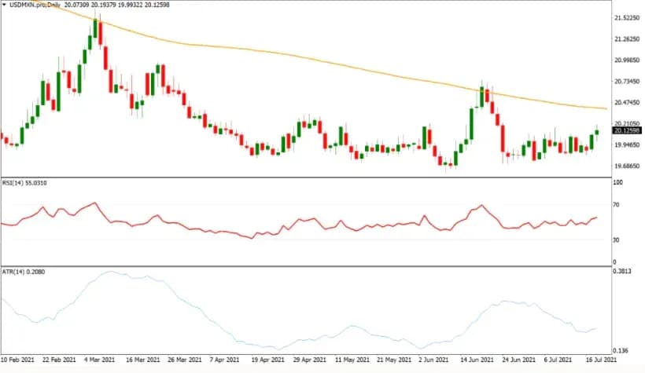This screenshot has height=373, width=645.
Task: Click the 20.47450 price axis label
Action: [x=627, y=102]
